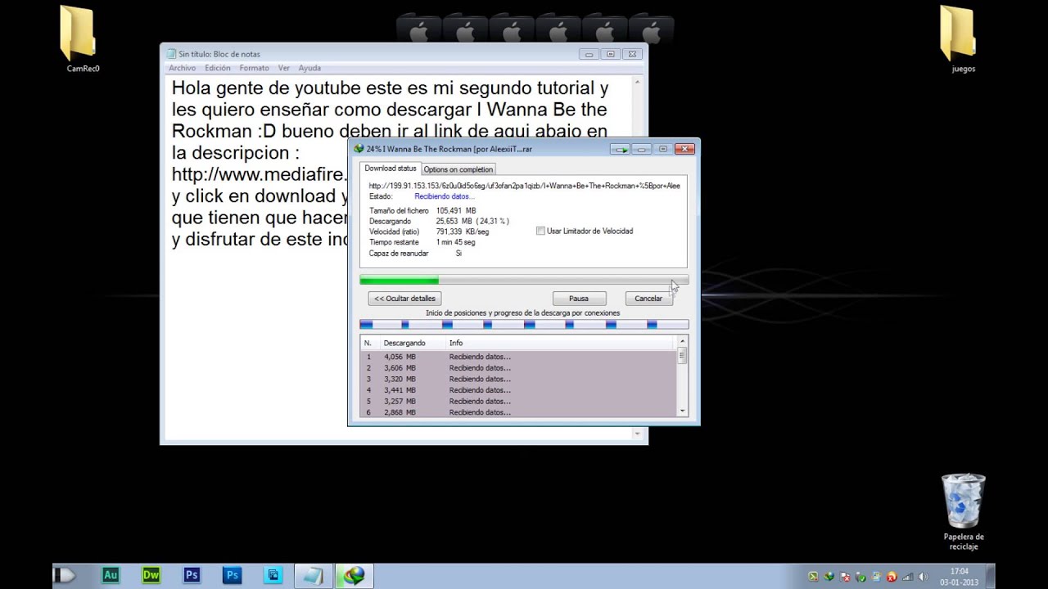
Task: Open the Ayuda menu in Notepad
Action: [x=309, y=68]
